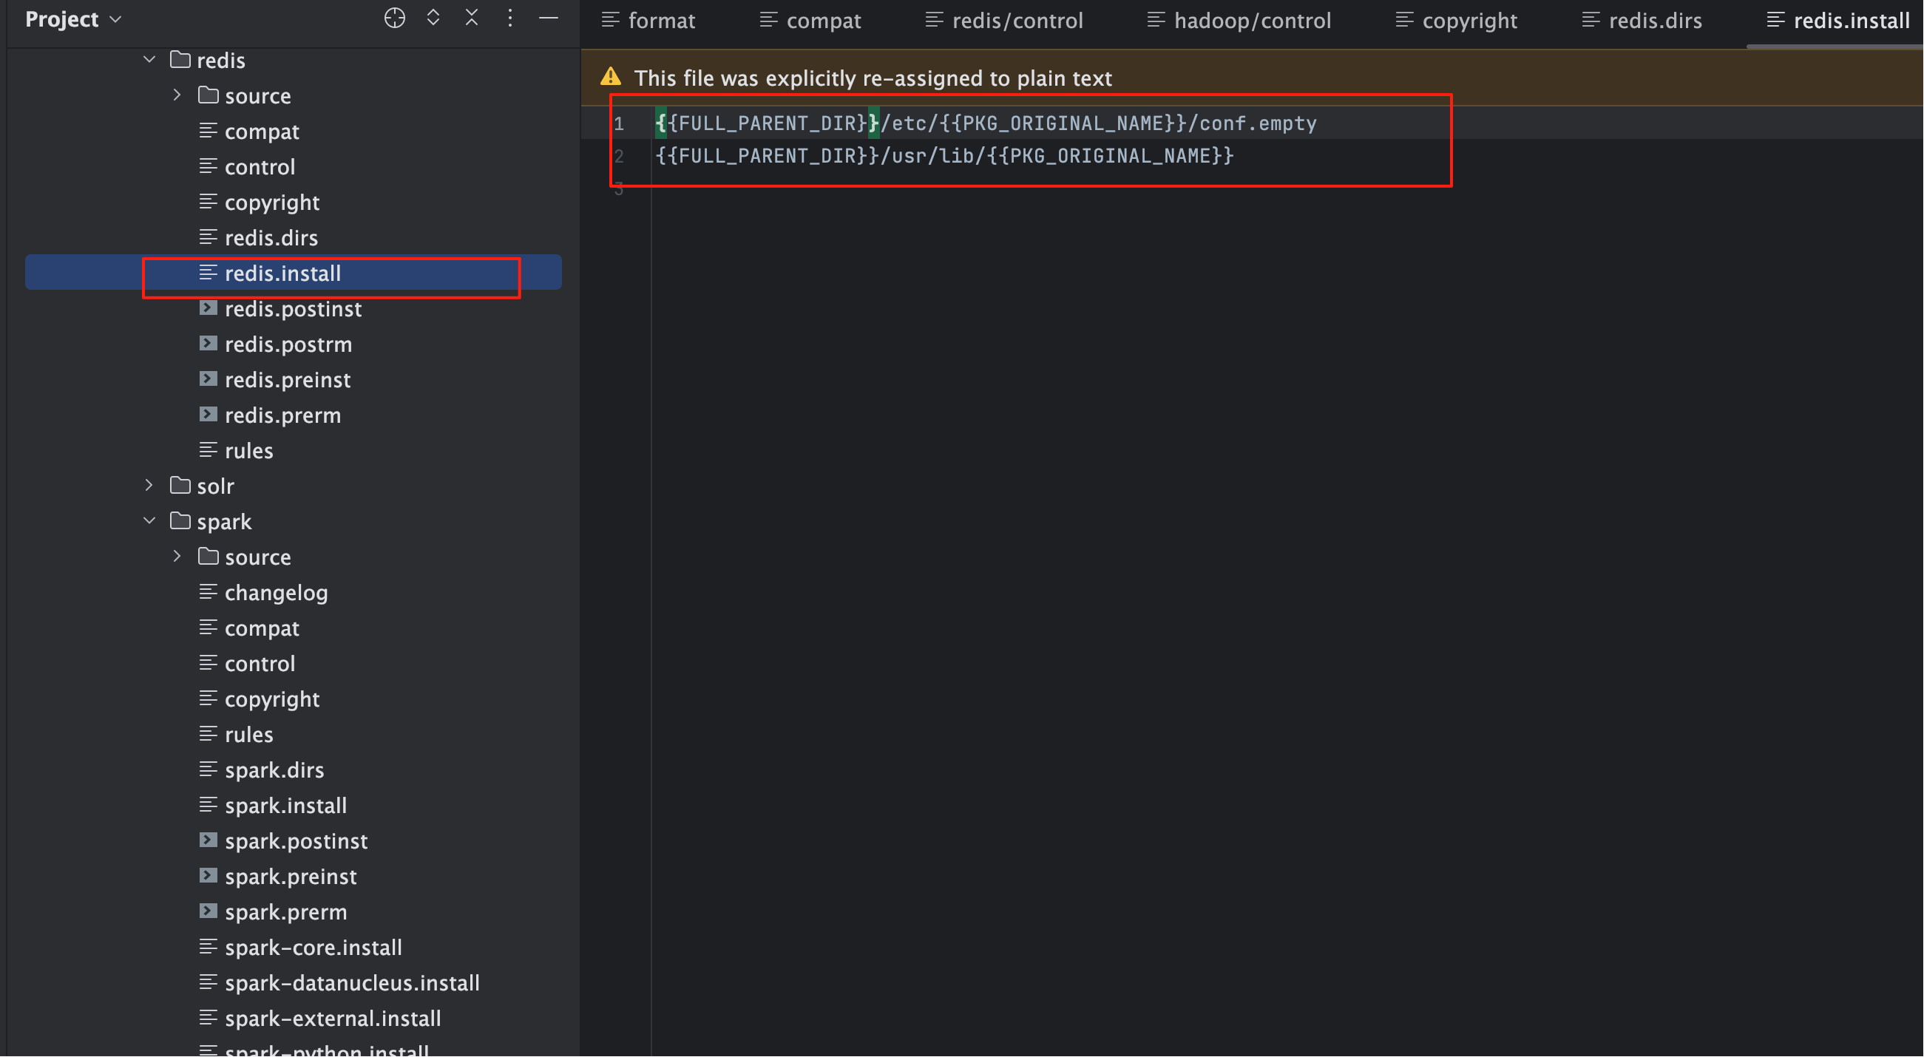This screenshot has height=1057, width=1924.
Task: Select redis.dirs in the project tree
Action: (x=271, y=237)
